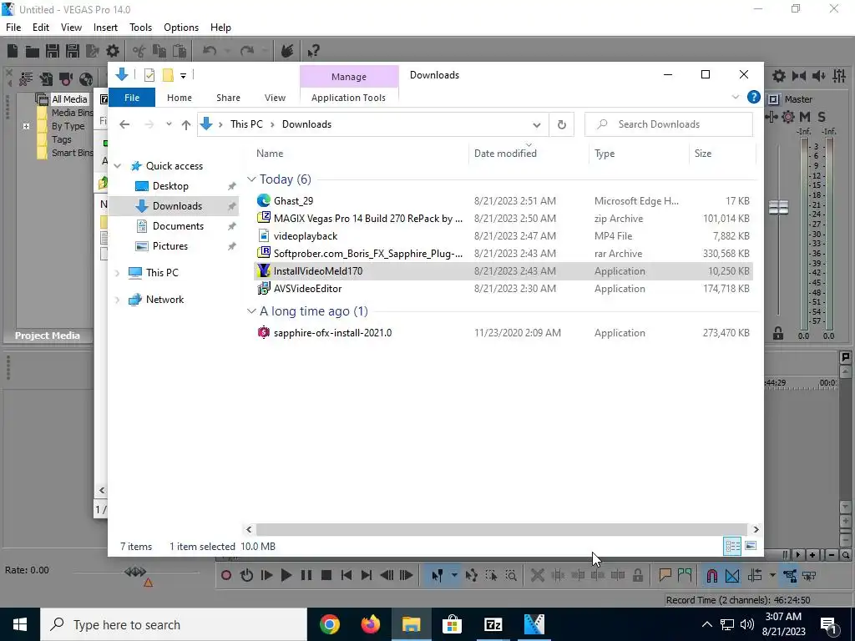
Task: Click What's This help cursor icon
Action: (314, 51)
